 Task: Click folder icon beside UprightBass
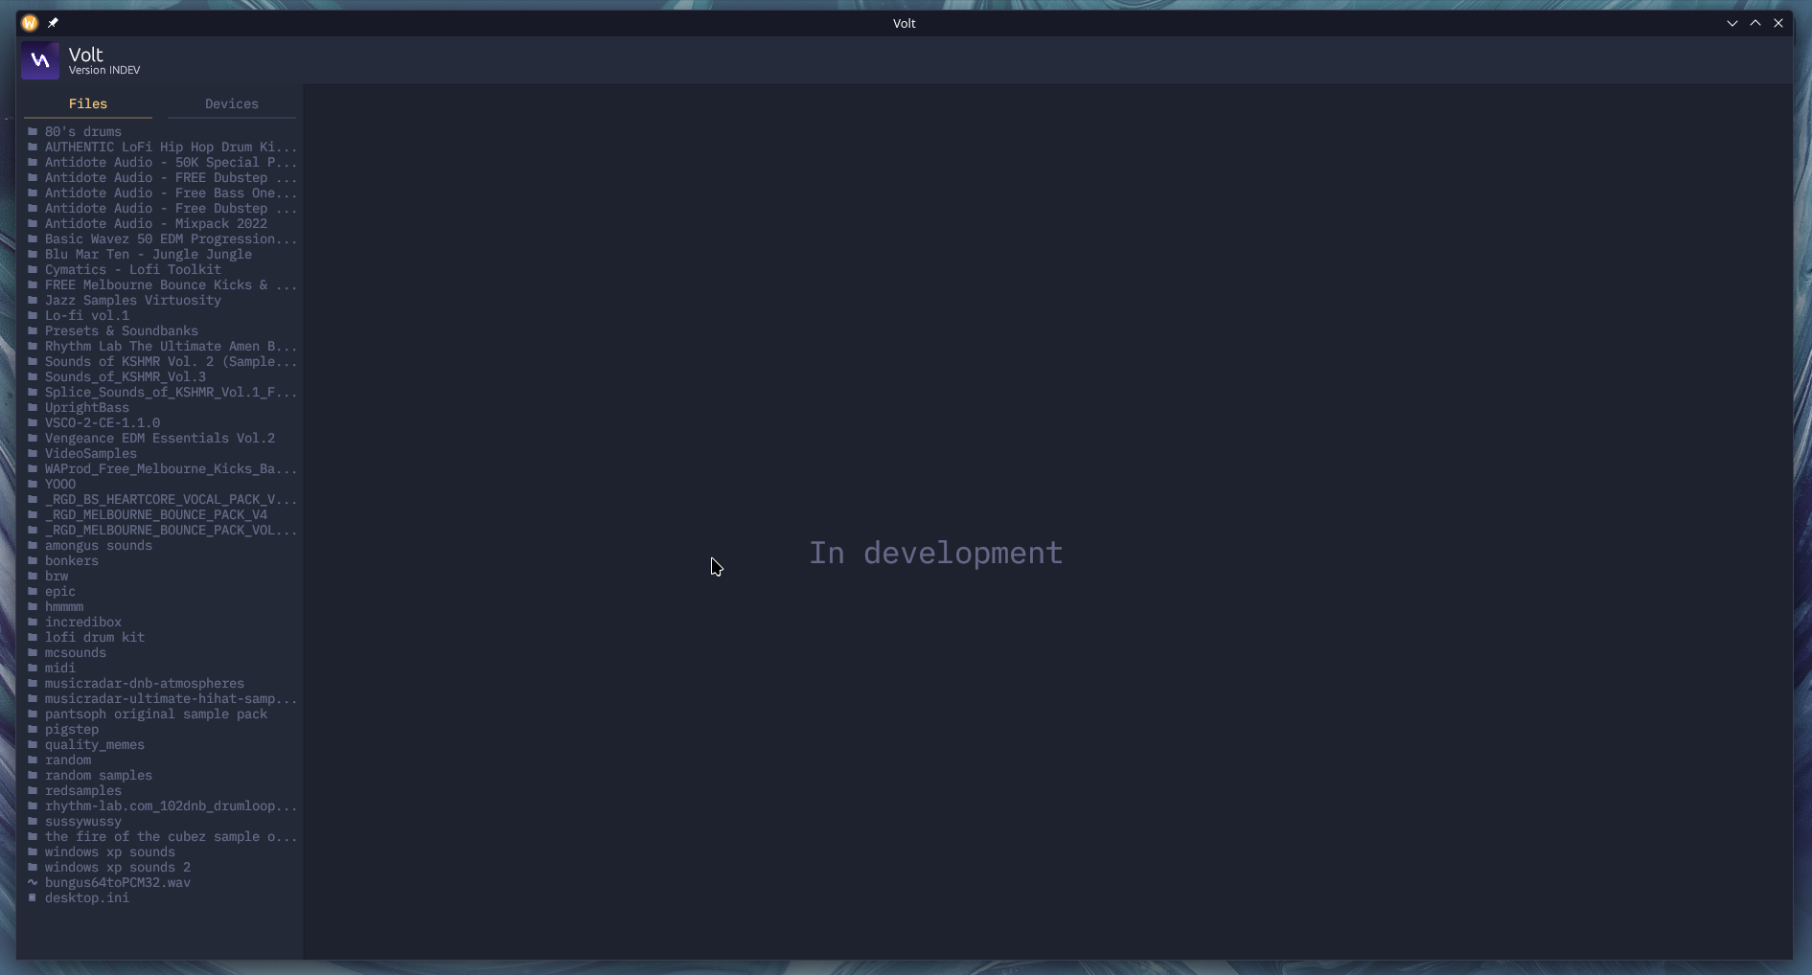[x=33, y=407]
